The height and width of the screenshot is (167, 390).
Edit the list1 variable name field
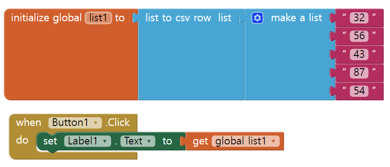(x=98, y=18)
